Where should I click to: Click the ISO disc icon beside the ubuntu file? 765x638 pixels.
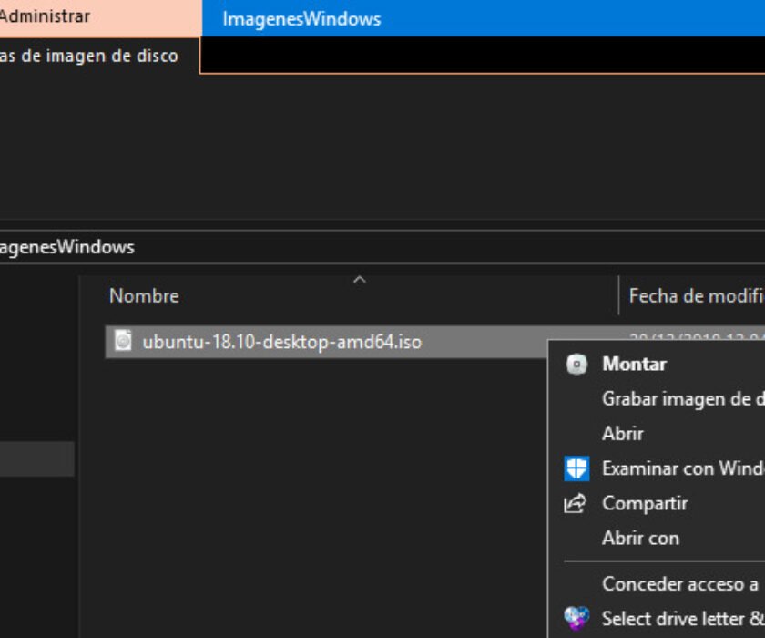click(x=123, y=340)
